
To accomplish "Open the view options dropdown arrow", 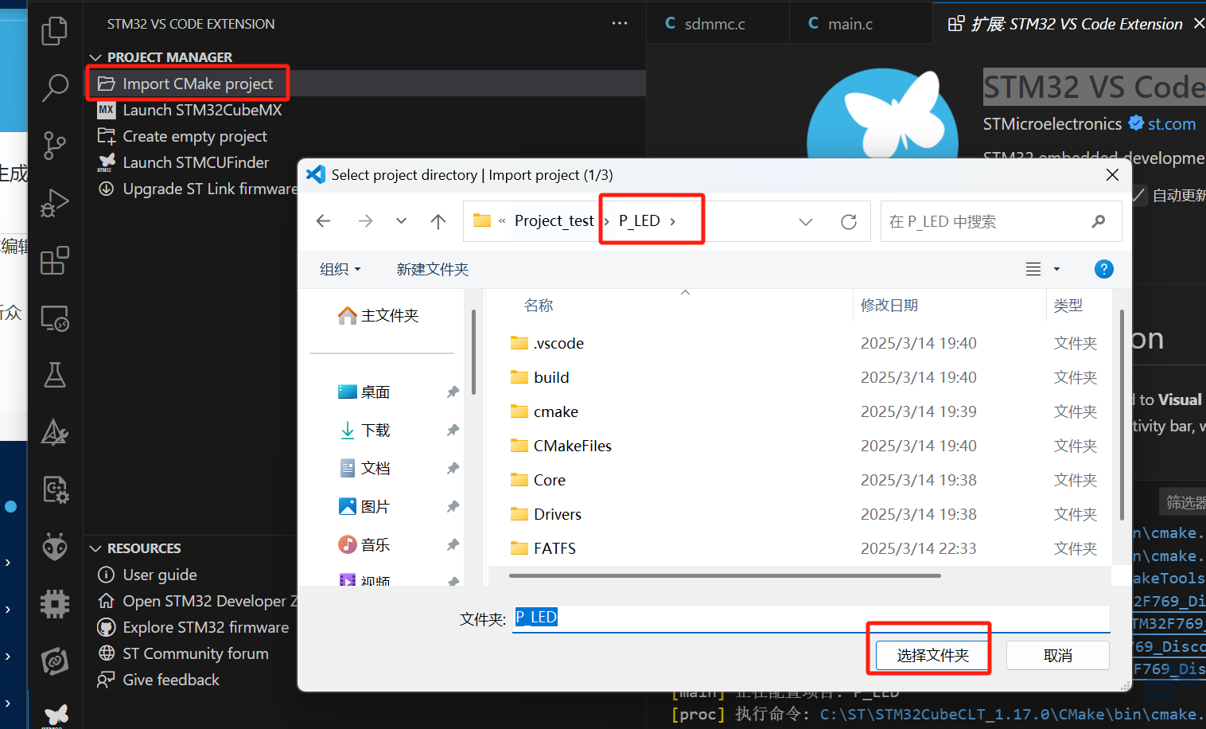I will tap(1056, 269).
